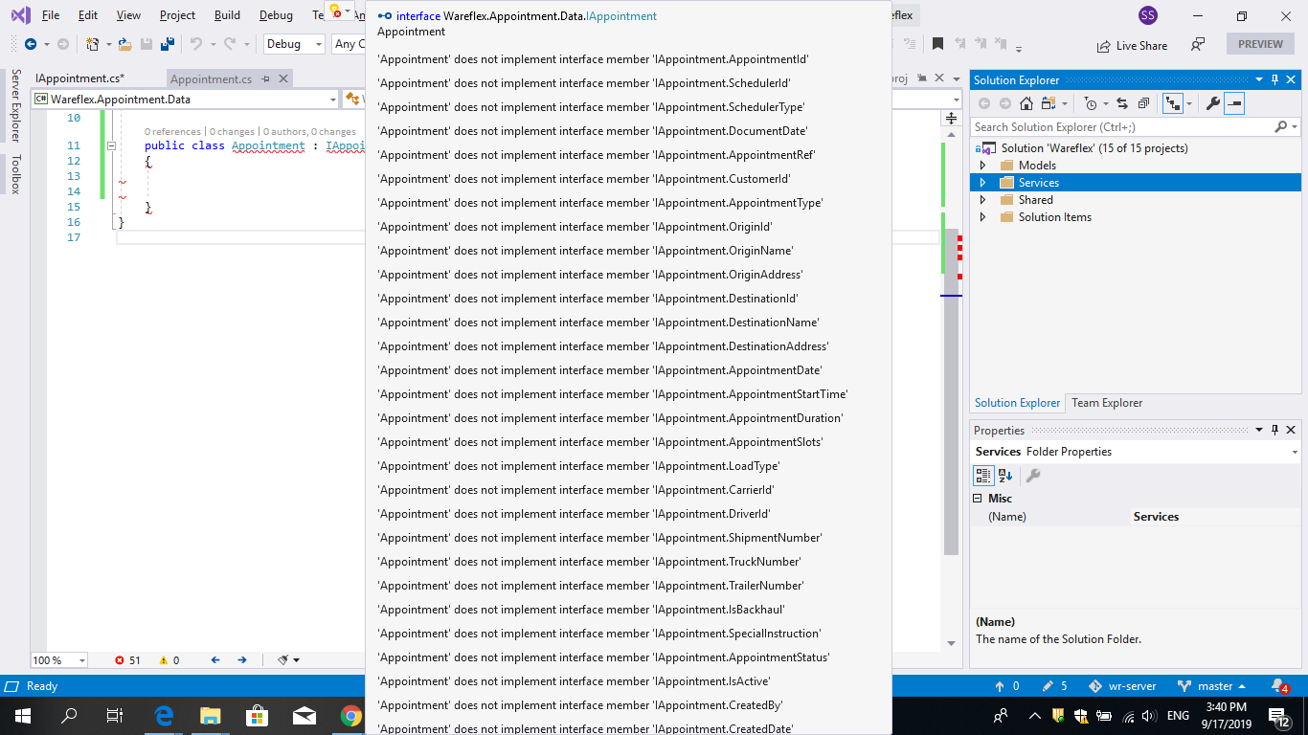Click the PREVIEW button
This screenshot has height=735, width=1308.
(1259, 43)
